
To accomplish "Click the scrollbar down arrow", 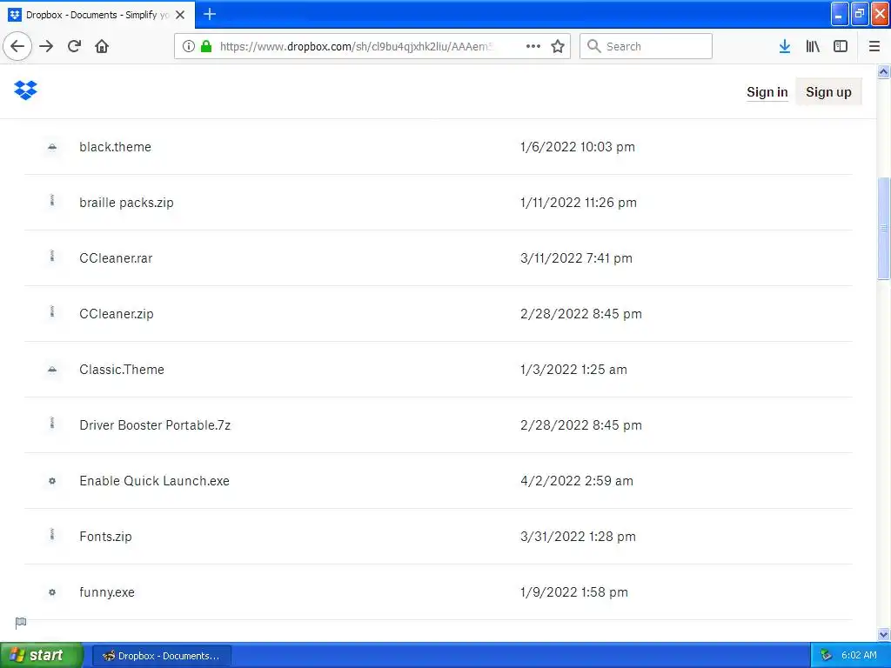I will tap(884, 634).
